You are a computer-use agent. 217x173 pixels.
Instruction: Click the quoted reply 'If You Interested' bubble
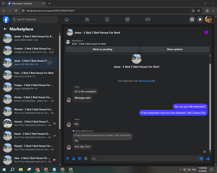102,135
